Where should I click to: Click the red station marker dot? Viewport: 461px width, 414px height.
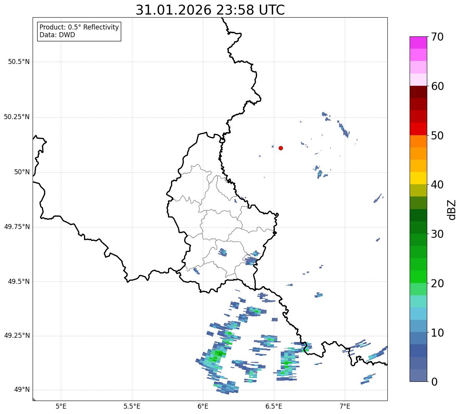pyautogui.click(x=281, y=148)
